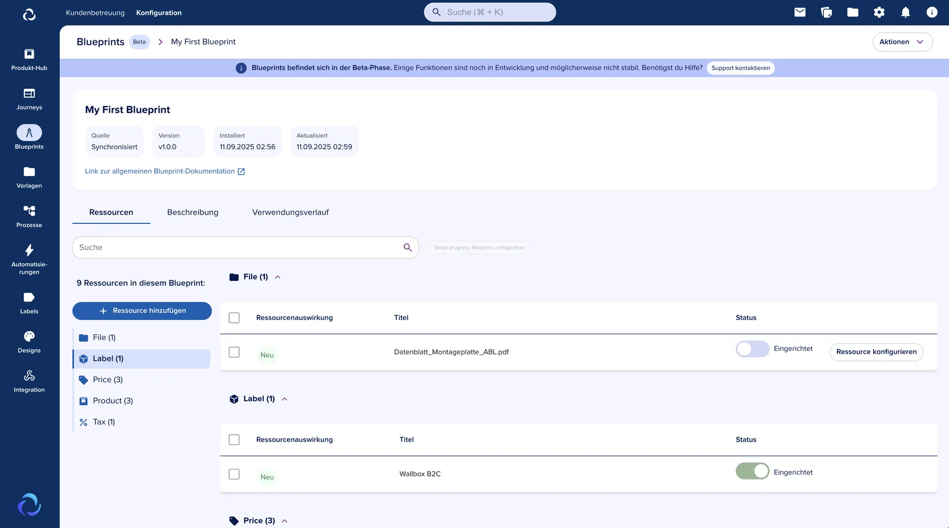Image resolution: width=949 pixels, height=528 pixels.
Task: Click the Wallbox B2C title
Action: point(420,474)
